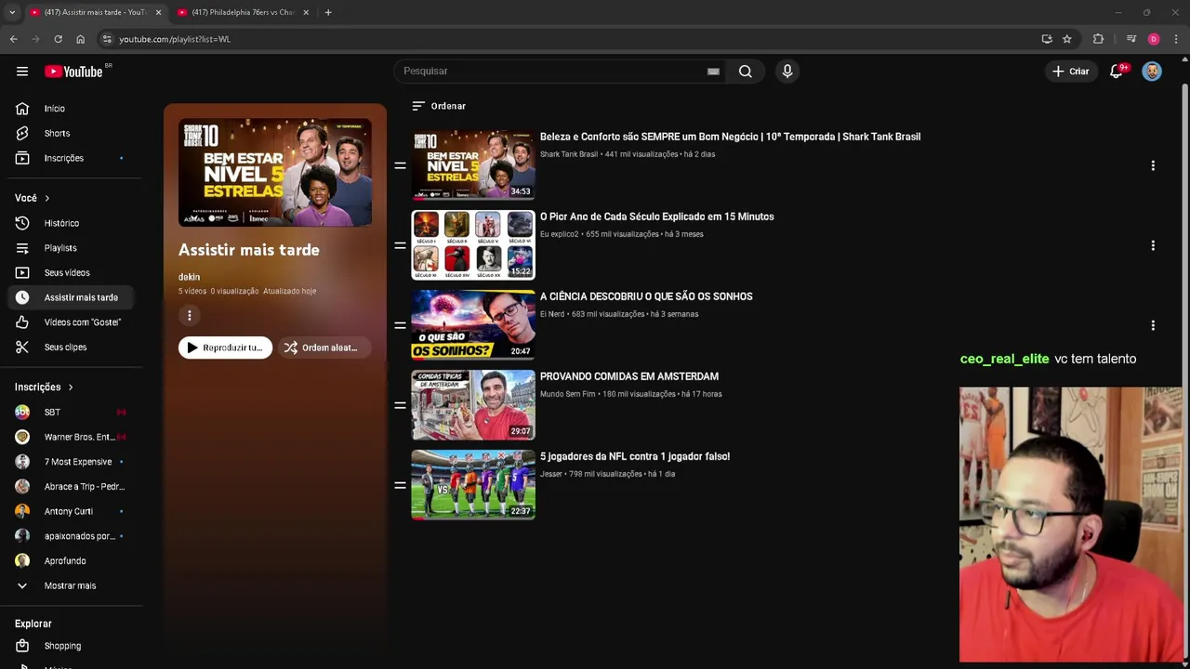
Task: Click Reproduzir tudo play button
Action: (225, 348)
